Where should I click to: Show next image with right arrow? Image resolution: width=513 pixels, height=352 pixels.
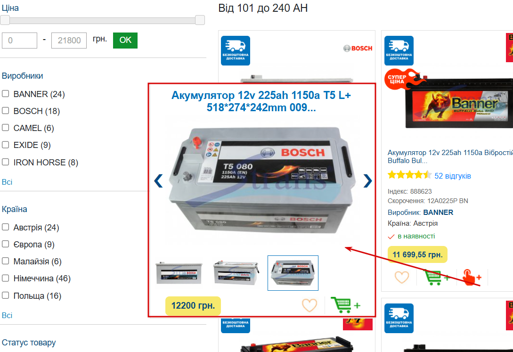[x=367, y=180]
